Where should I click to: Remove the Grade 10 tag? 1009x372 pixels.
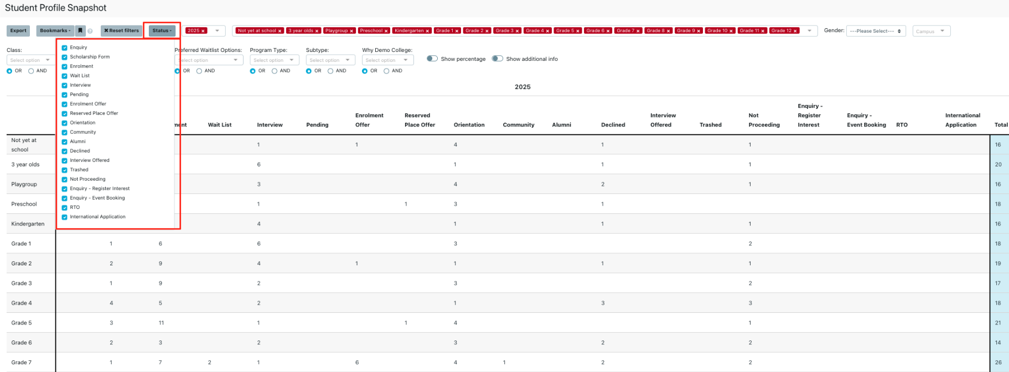click(732, 31)
